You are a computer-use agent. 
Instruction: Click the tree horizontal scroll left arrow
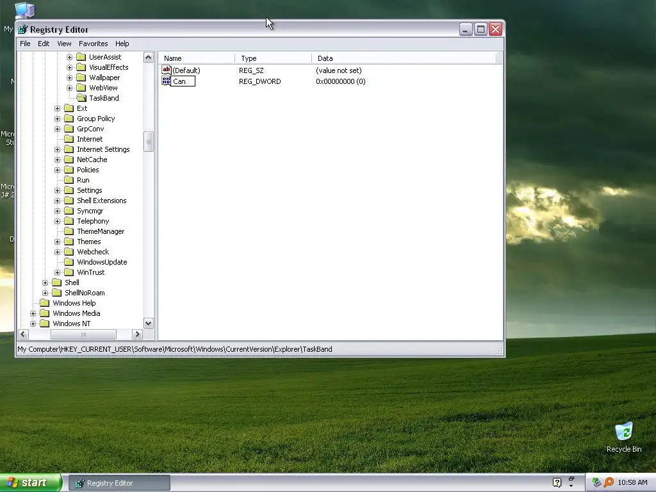click(x=23, y=334)
